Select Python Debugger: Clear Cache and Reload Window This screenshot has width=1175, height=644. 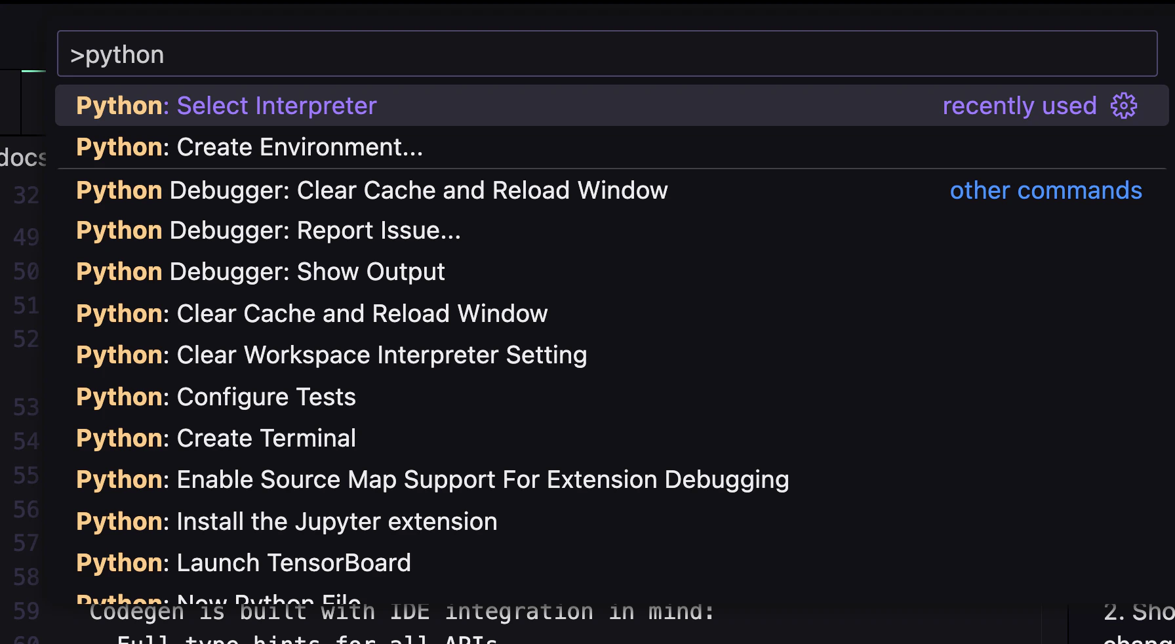pos(612,190)
